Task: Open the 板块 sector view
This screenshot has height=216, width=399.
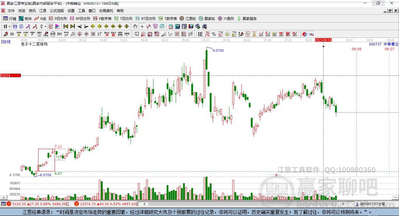Action: pos(25,19)
